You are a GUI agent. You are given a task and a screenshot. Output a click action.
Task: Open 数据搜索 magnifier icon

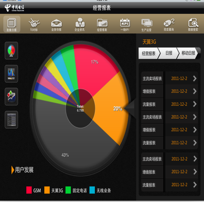[x=193, y=24]
